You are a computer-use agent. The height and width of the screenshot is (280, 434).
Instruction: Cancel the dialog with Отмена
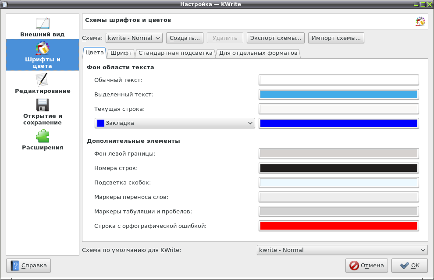click(366, 266)
